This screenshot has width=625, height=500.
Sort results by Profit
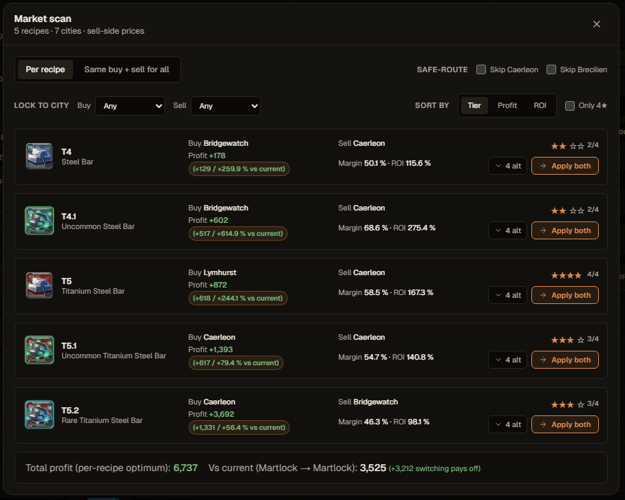coord(507,106)
